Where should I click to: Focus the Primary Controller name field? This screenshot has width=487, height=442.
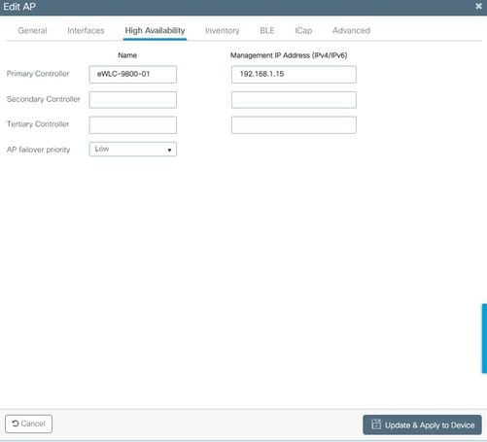(x=133, y=75)
